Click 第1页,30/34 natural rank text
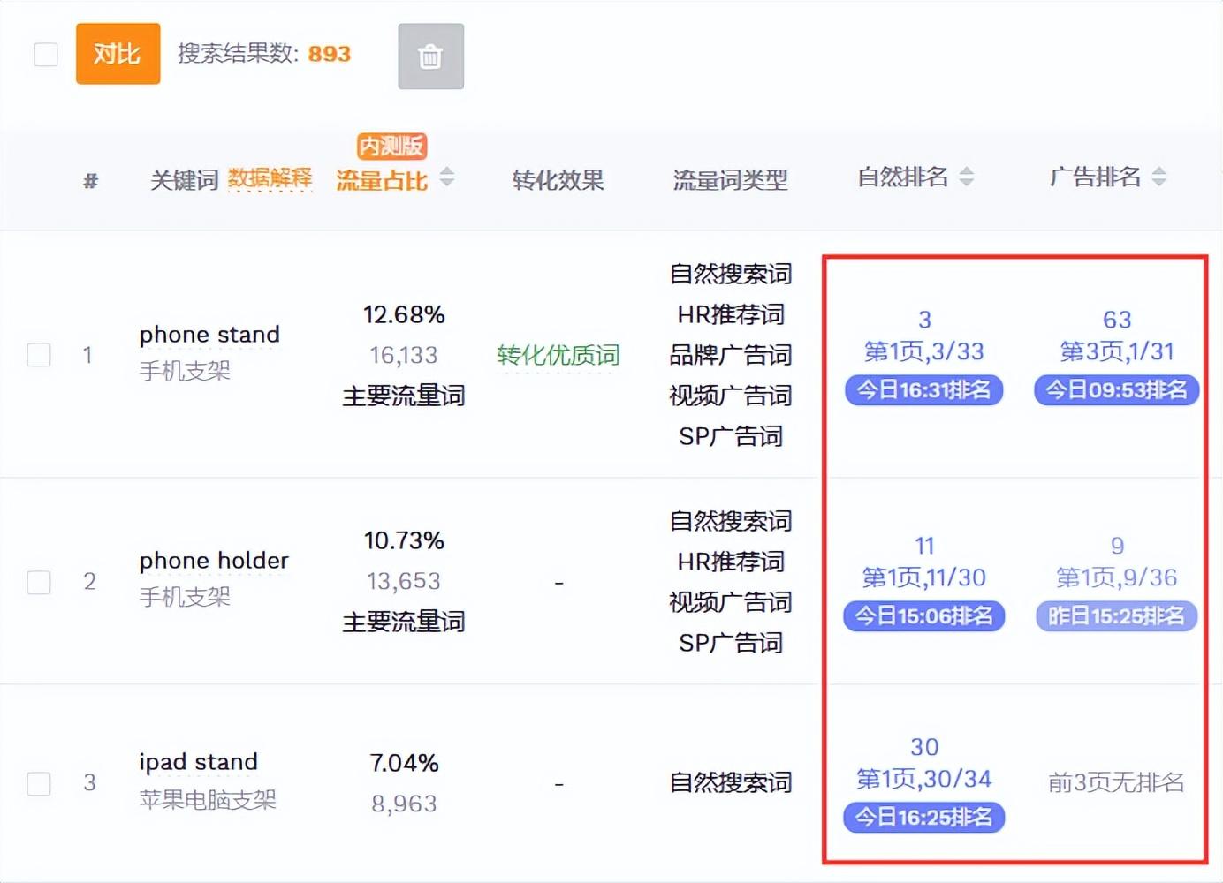Viewport: 1223px width, 883px height. [924, 779]
